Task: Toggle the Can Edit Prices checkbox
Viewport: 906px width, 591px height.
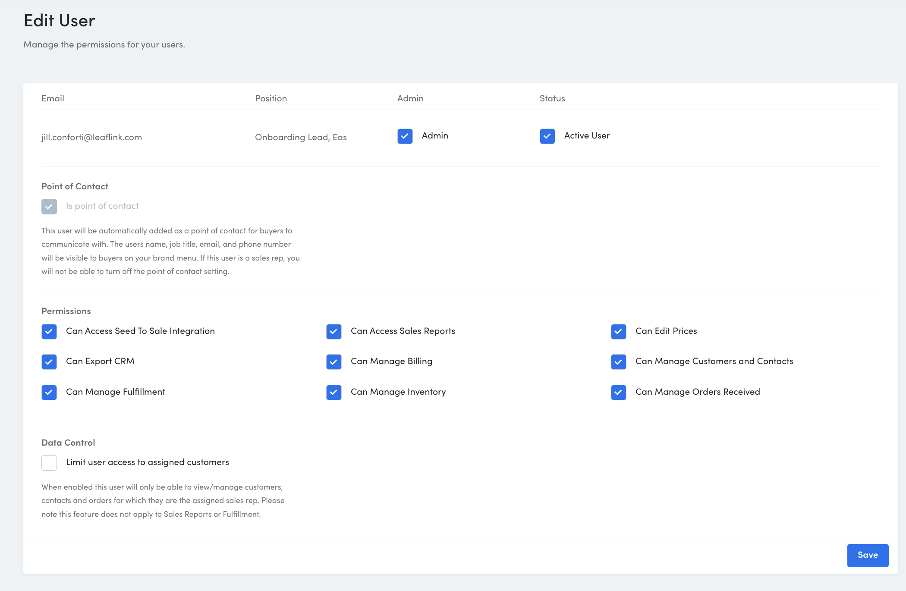Action: (619, 332)
